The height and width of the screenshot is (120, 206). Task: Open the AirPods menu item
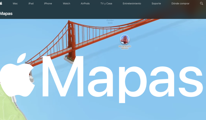point(85,4)
